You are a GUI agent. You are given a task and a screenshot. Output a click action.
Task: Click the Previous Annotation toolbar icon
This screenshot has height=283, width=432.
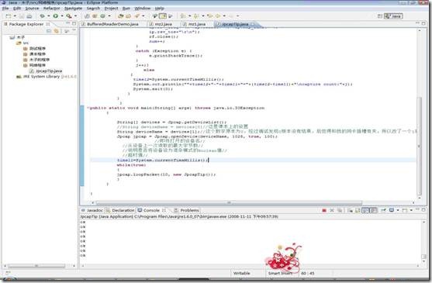click(196, 16)
